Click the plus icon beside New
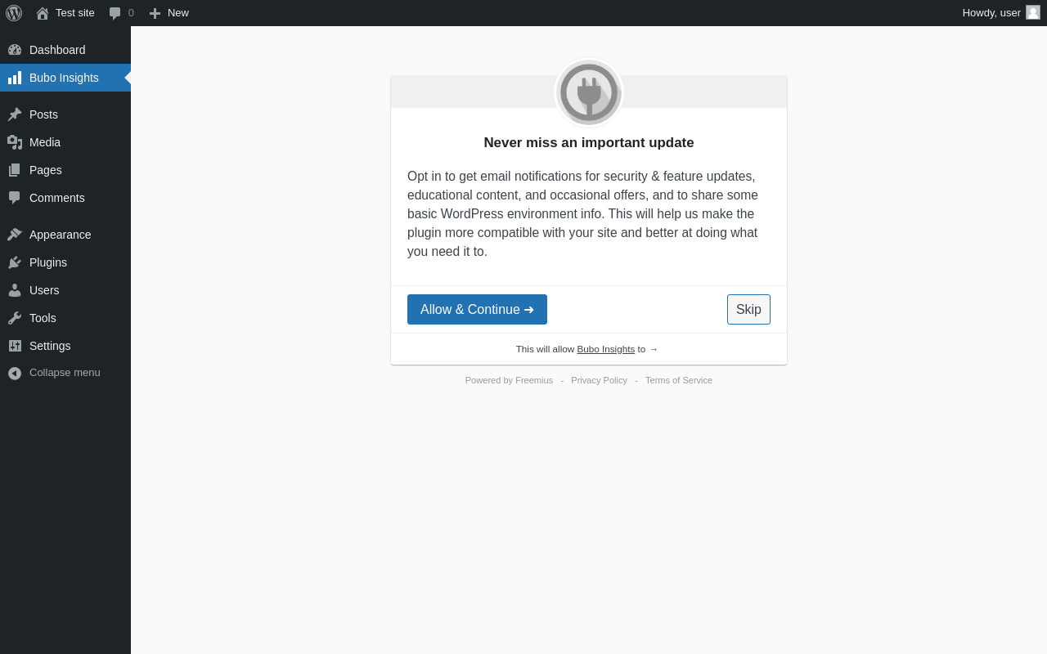 (x=155, y=13)
